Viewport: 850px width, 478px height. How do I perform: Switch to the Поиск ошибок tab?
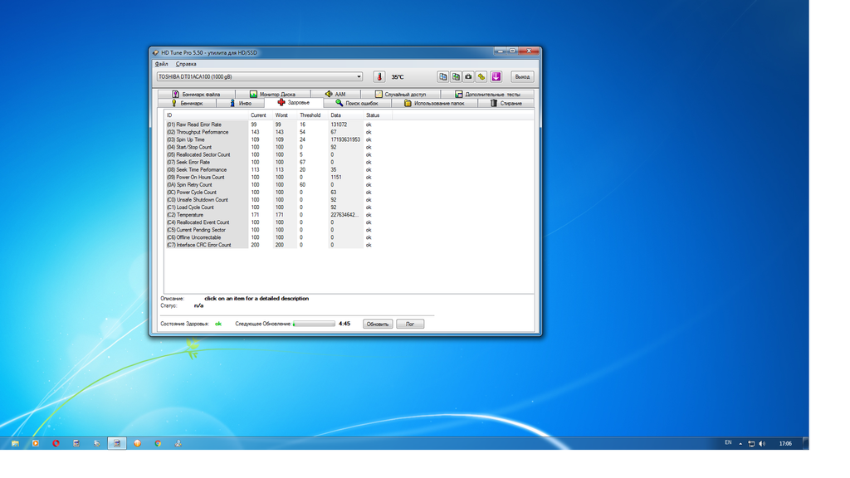(357, 103)
